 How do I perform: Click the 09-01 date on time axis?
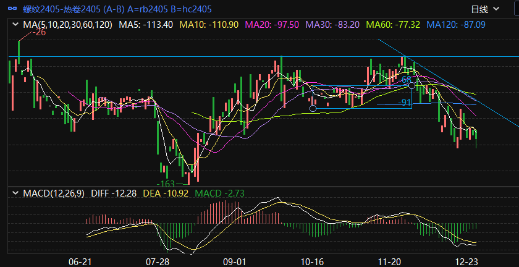(235, 261)
